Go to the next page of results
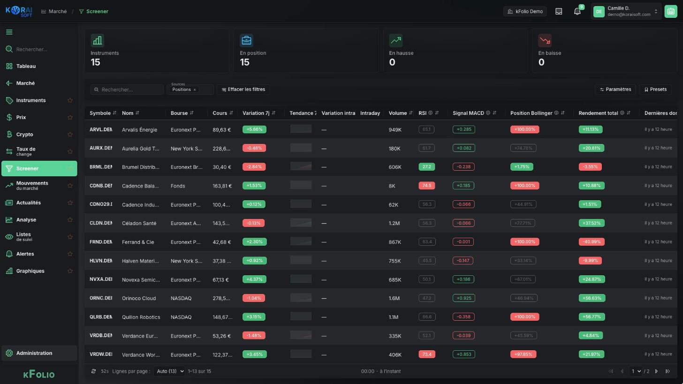The width and height of the screenshot is (683, 384). point(656,371)
